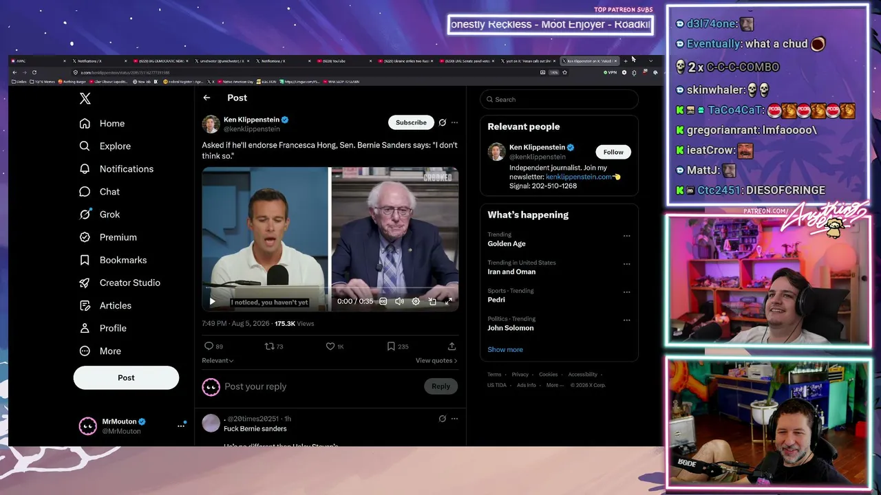
Task: Open video settings gear
Action: (416, 301)
